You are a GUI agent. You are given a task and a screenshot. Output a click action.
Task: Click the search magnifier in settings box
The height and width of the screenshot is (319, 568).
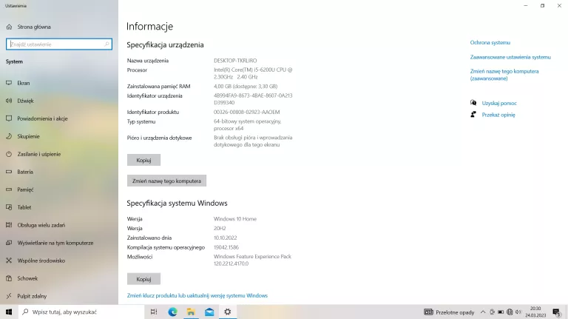106,44
